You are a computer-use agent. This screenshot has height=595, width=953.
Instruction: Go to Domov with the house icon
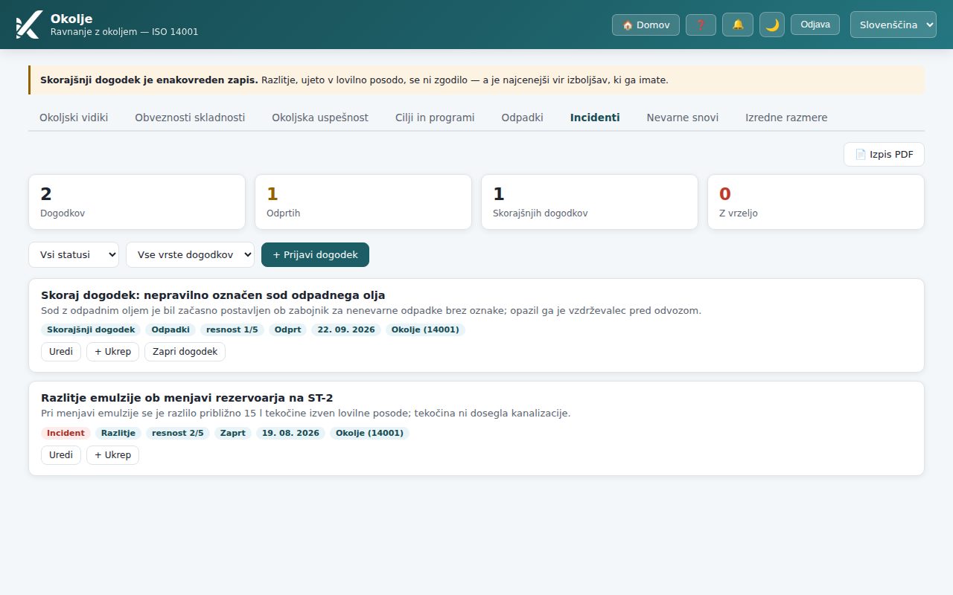click(646, 25)
